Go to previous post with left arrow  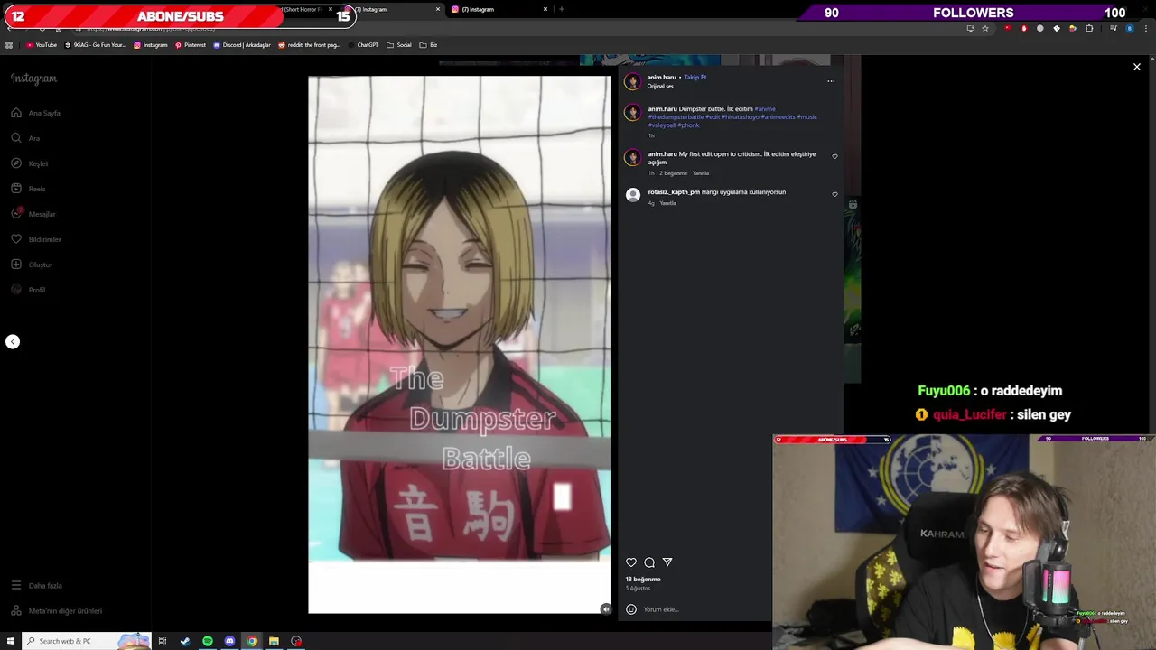[13, 341]
